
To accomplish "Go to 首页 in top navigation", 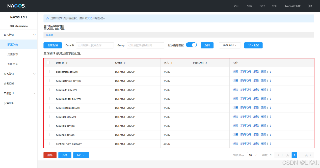I will [236, 6].
